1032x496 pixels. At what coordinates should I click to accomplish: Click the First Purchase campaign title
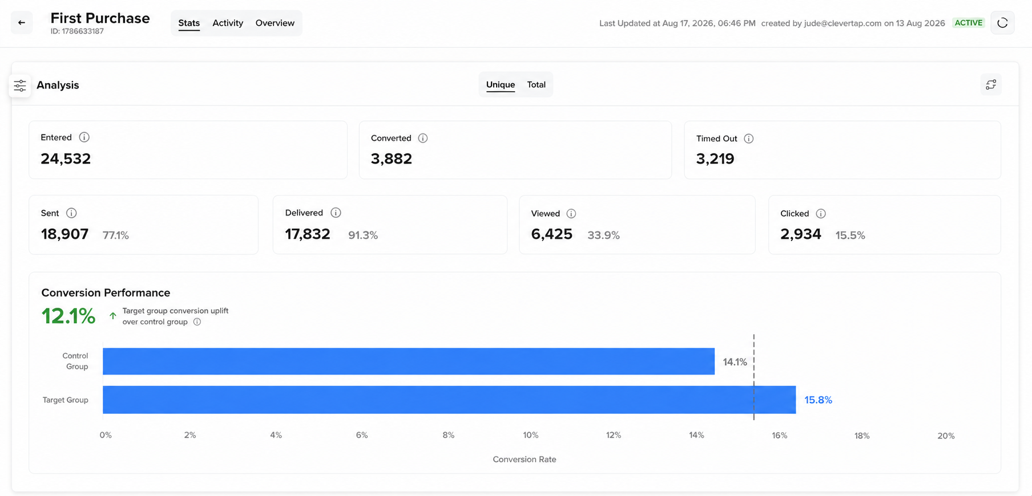[100, 18]
